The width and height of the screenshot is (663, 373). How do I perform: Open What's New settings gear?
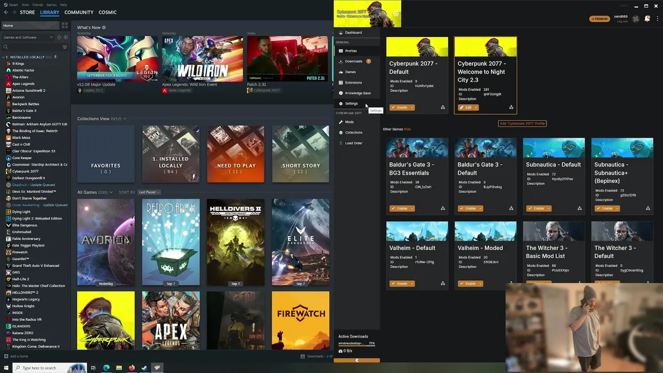104,27
